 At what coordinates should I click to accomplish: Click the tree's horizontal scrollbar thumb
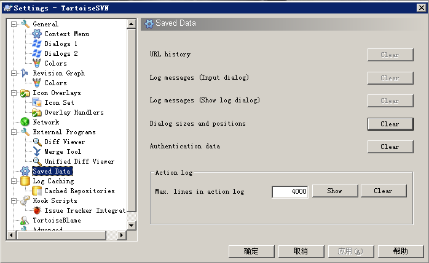61,235
